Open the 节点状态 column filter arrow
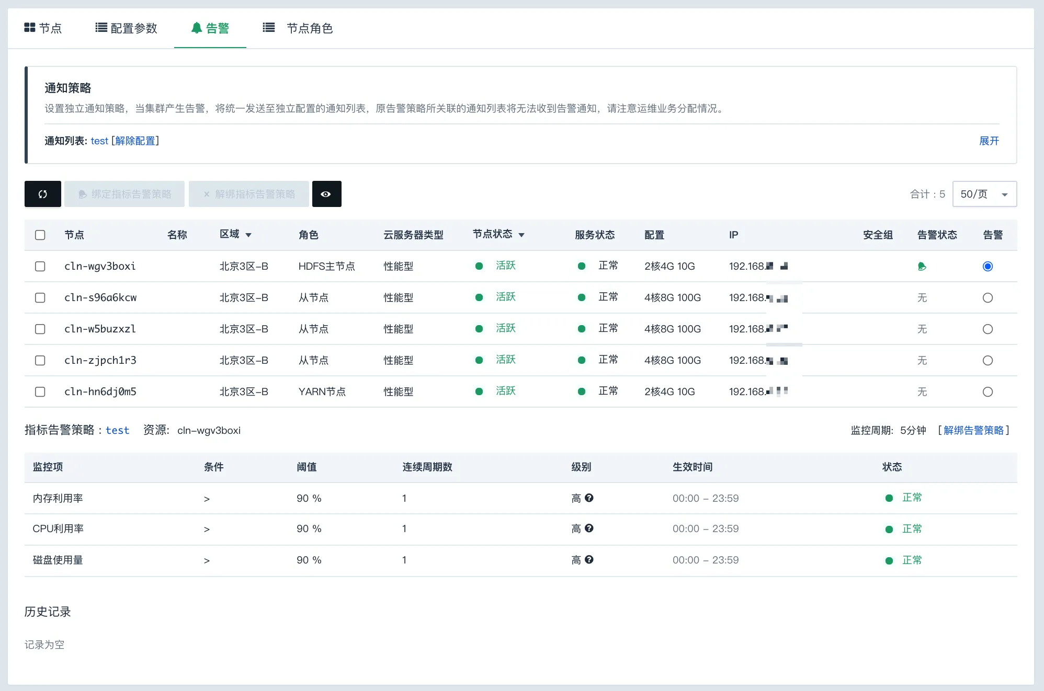This screenshot has width=1044, height=691. (521, 235)
